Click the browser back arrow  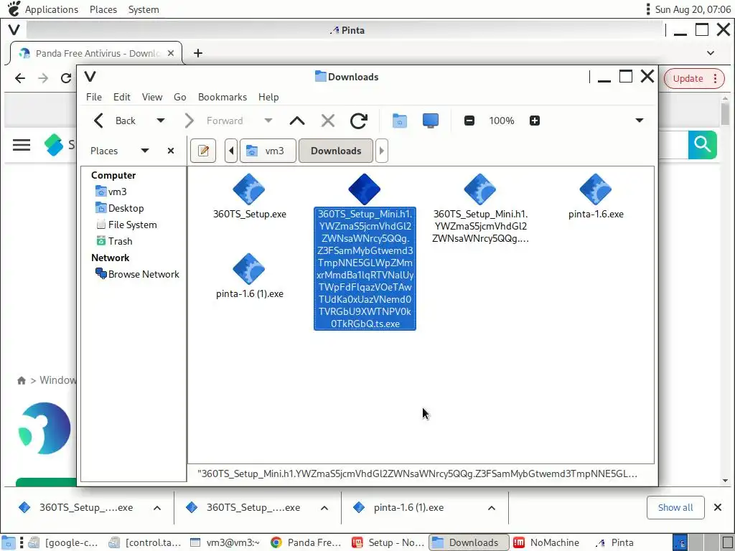[x=20, y=78]
